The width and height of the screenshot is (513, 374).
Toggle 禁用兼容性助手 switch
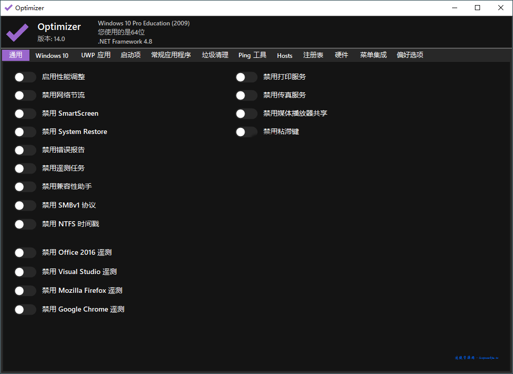(25, 187)
